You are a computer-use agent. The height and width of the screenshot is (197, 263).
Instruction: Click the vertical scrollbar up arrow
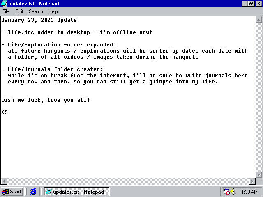click(258, 20)
